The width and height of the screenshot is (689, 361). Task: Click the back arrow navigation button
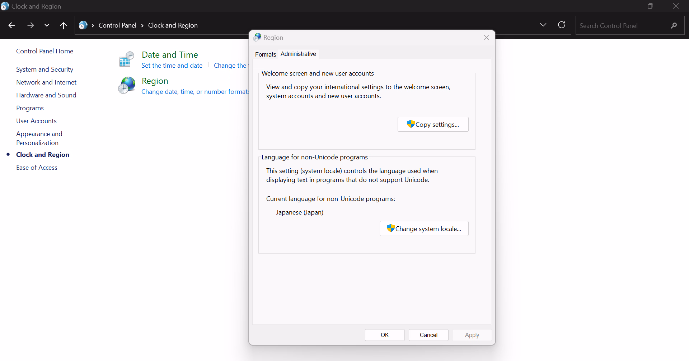click(x=11, y=25)
